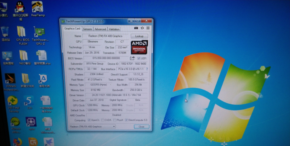The width and height of the screenshot is (290, 146).
Task: Open the GPU-Z hamburger menu
Action: 148,28
